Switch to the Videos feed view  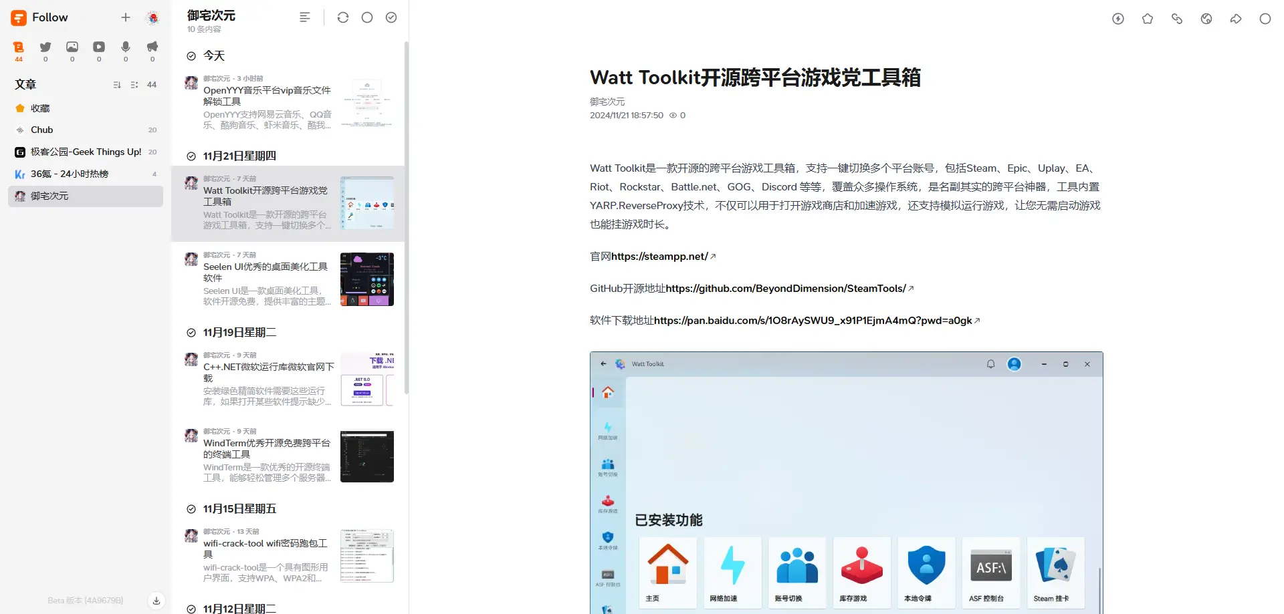coord(99,47)
